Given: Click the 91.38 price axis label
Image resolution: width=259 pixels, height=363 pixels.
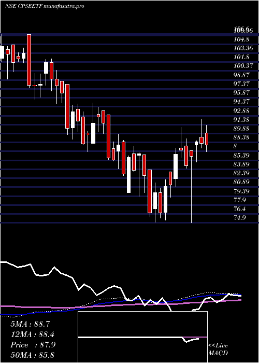Looking at the screenshot, I should click(x=241, y=119).
